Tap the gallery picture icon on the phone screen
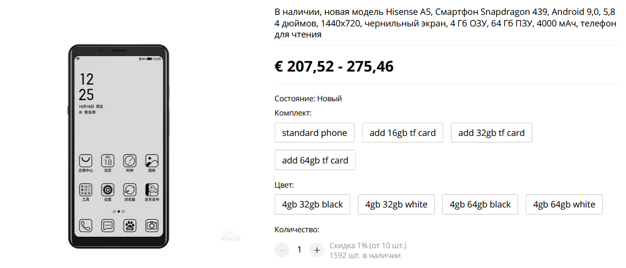This screenshot has height=268, width=626. (152, 161)
